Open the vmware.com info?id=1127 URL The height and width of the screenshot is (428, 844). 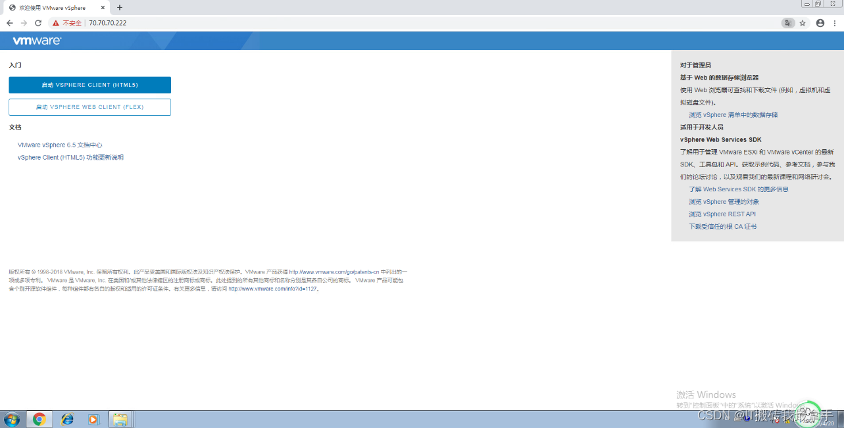(x=272, y=289)
